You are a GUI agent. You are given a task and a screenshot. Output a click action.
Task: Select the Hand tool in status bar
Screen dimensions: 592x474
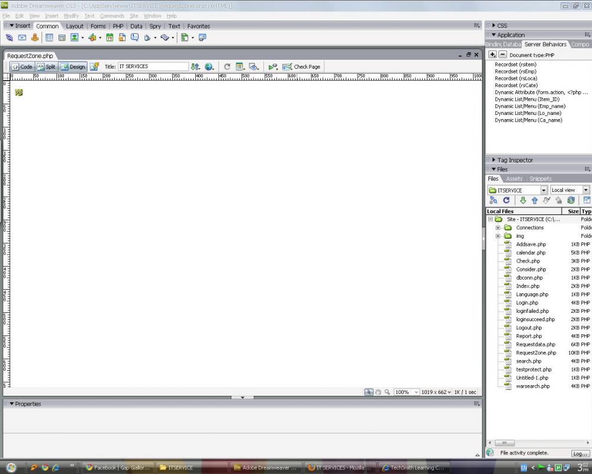[x=378, y=392]
